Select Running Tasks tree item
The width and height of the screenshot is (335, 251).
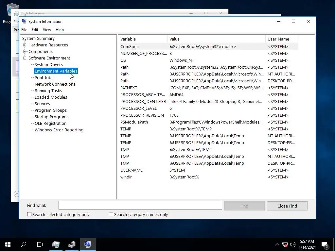pos(48,91)
